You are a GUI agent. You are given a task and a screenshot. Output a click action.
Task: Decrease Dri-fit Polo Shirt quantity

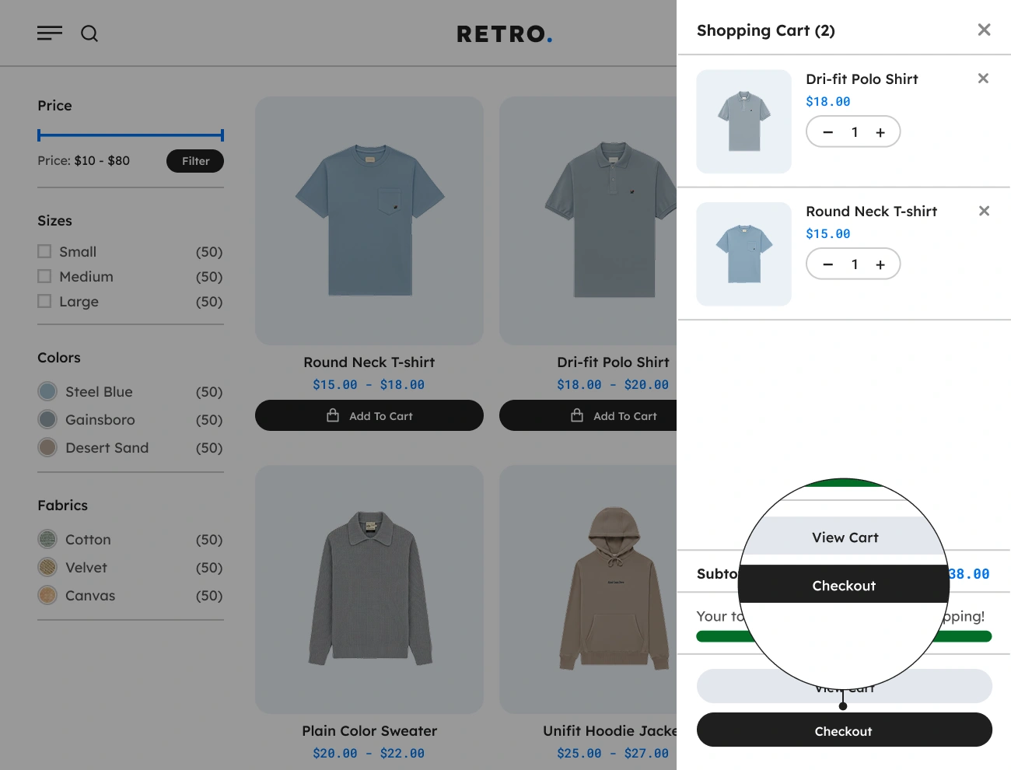pos(828,132)
